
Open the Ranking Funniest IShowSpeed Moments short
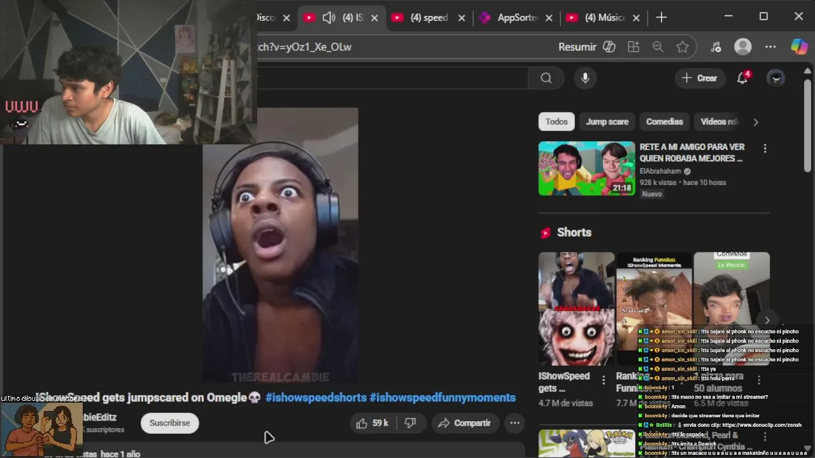pyautogui.click(x=654, y=309)
